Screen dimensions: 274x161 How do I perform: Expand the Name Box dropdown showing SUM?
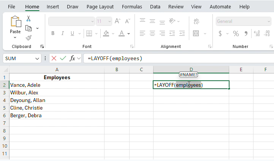37,58
